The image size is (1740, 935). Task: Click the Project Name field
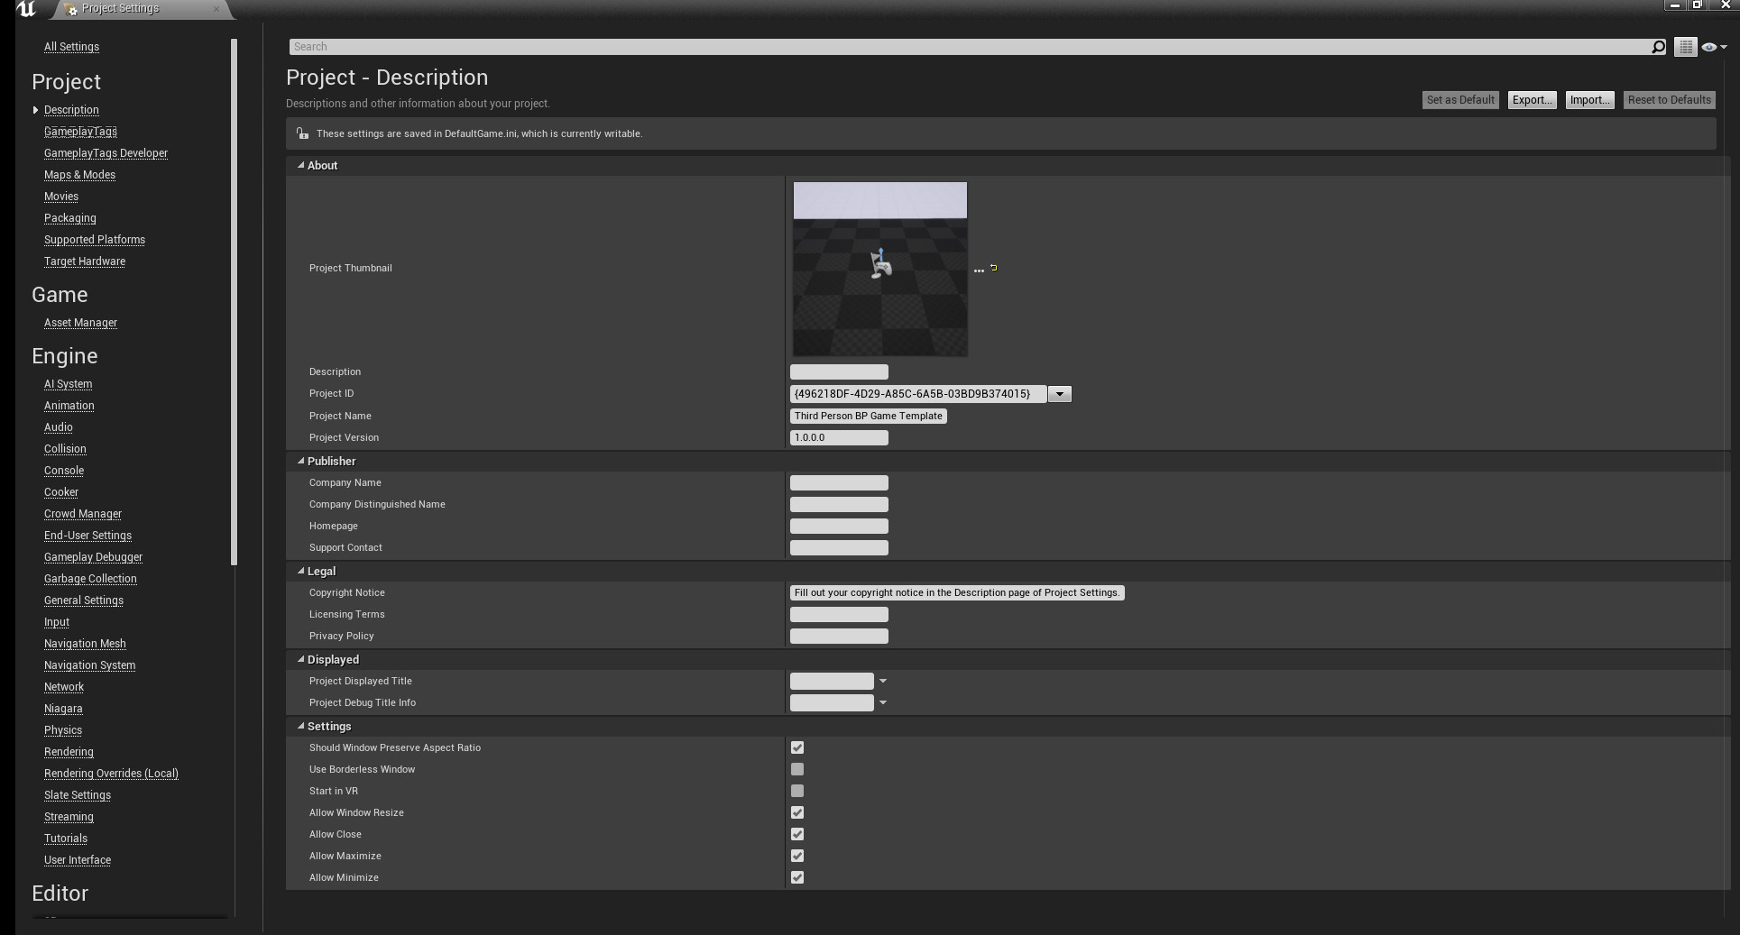tap(868, 416)
